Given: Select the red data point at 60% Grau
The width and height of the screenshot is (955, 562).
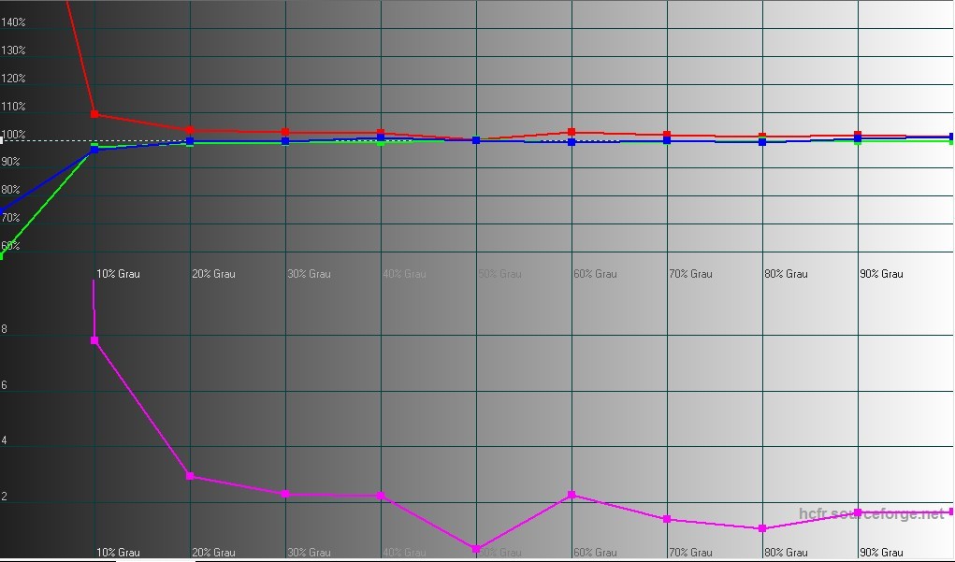Looking at the screenshot, I should tap(572, 132).
